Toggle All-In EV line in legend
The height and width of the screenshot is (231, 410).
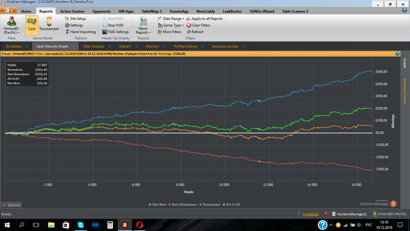click(231, 205)
